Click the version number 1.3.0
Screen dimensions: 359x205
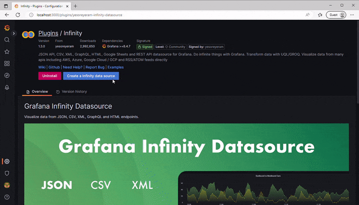click(42, 47)
